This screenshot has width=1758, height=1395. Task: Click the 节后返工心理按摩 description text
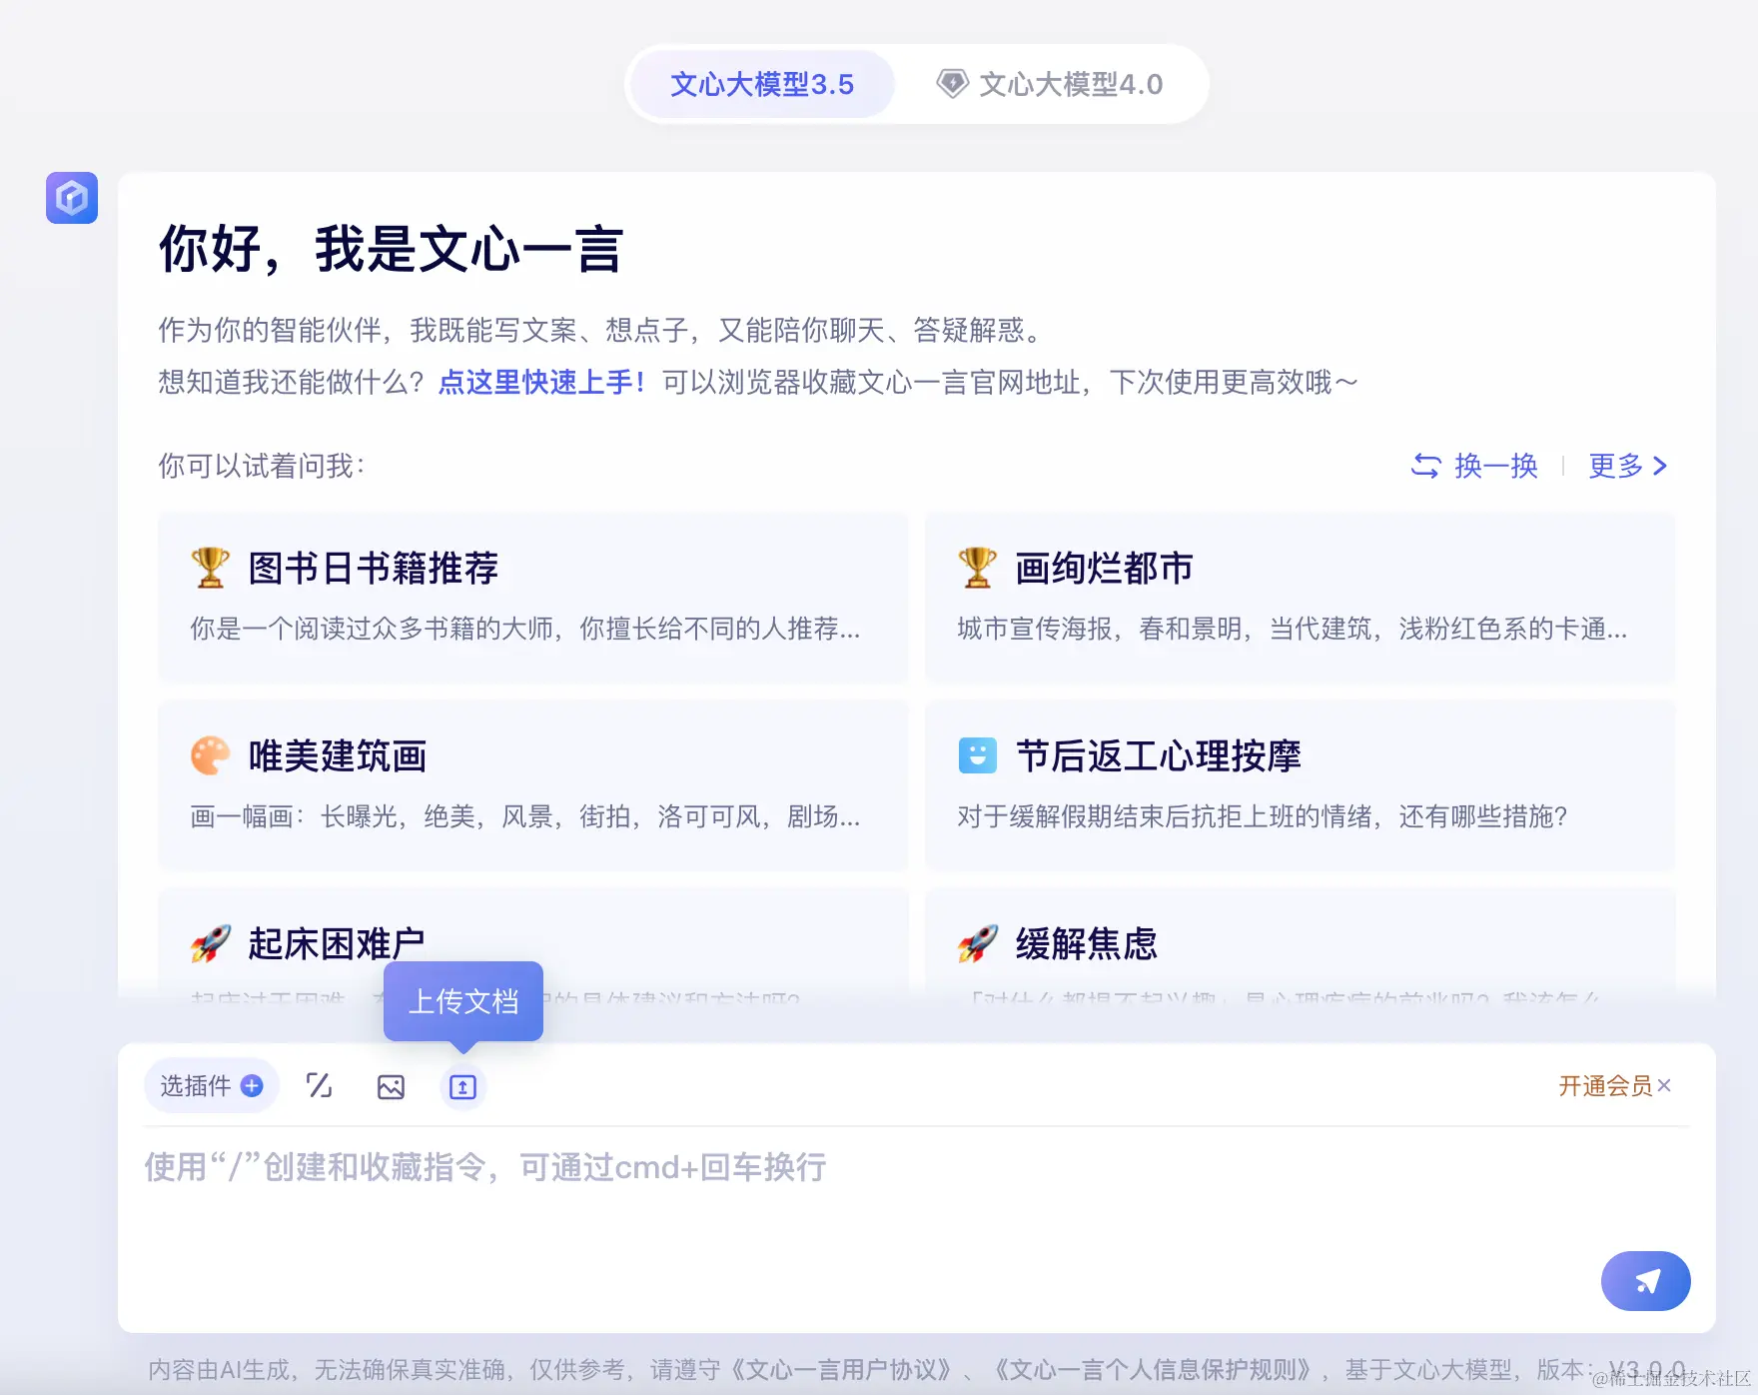pyautogui.click(x=1263, y=816)
